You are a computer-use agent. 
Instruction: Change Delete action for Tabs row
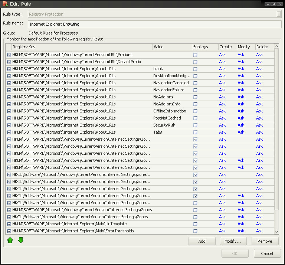pos(259,132)
